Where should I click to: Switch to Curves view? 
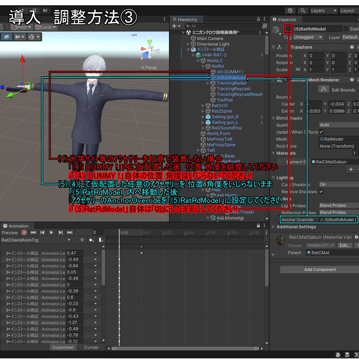[x=91, y=347]
